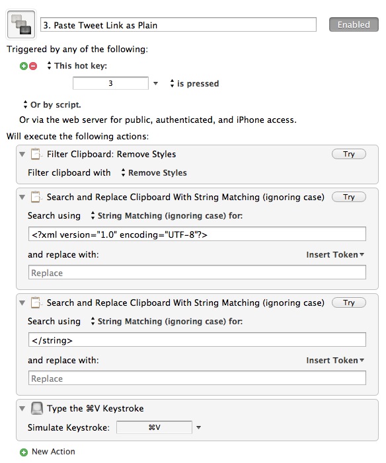This screenshot has height=463, width=386.
Task: Open the hot key dropdown arrow next to 3
Action: coord(156,84)
